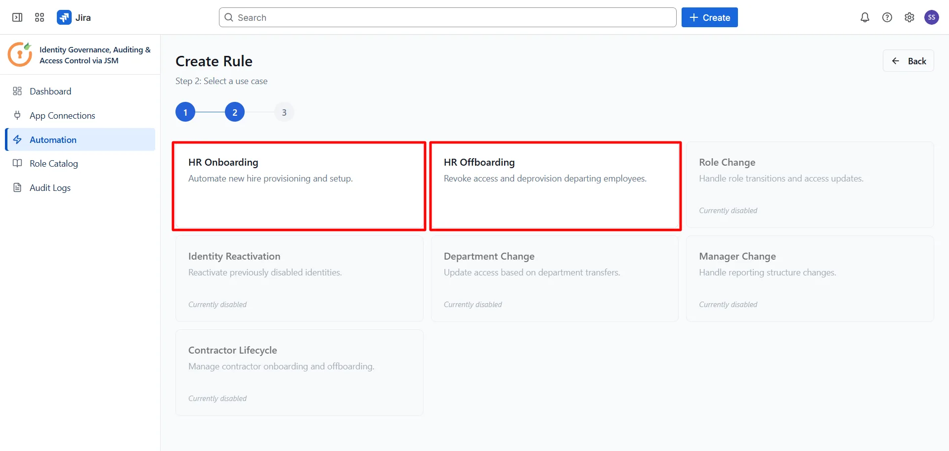Click the Identity Reactivation card
The image size is (949, 451).
(x=299, y=279)
